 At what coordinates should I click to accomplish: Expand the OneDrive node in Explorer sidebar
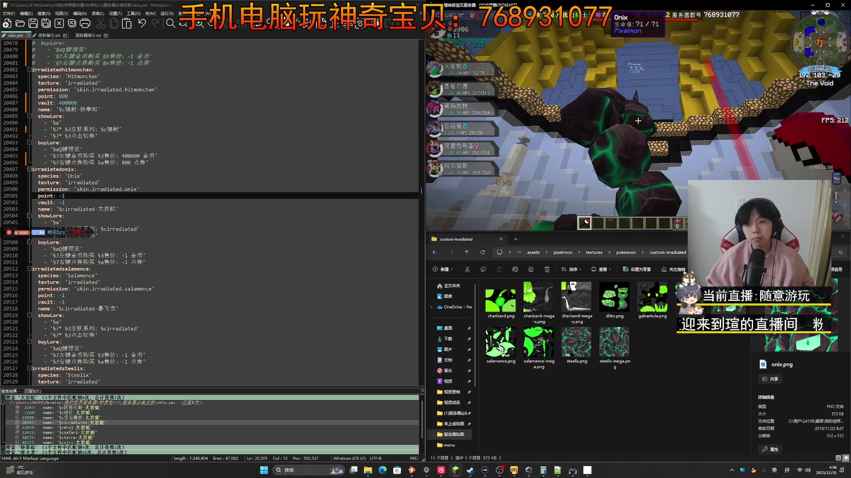pyautogui.click(x=431, y=307)
